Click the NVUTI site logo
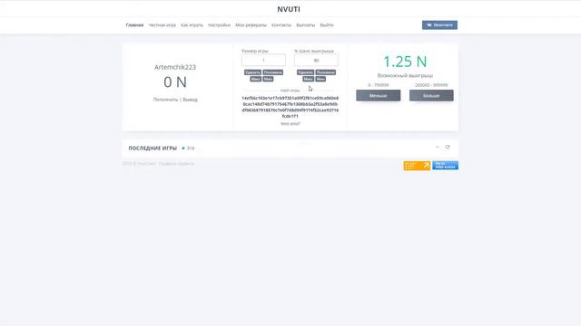Screen dimensions: 581x326 (x=289, y=9)
